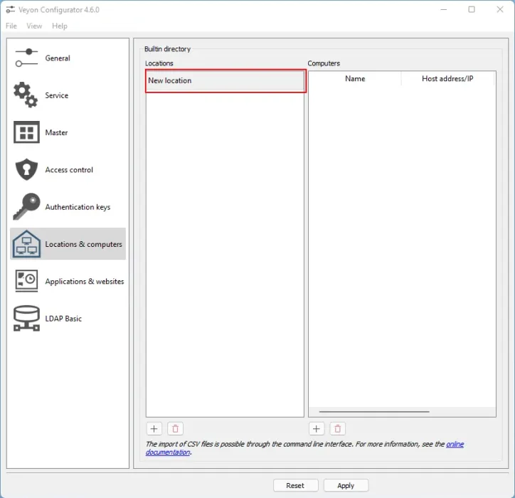515x498 pixels.
Task: Select the 'New location' entry
Action: [225, 80]
